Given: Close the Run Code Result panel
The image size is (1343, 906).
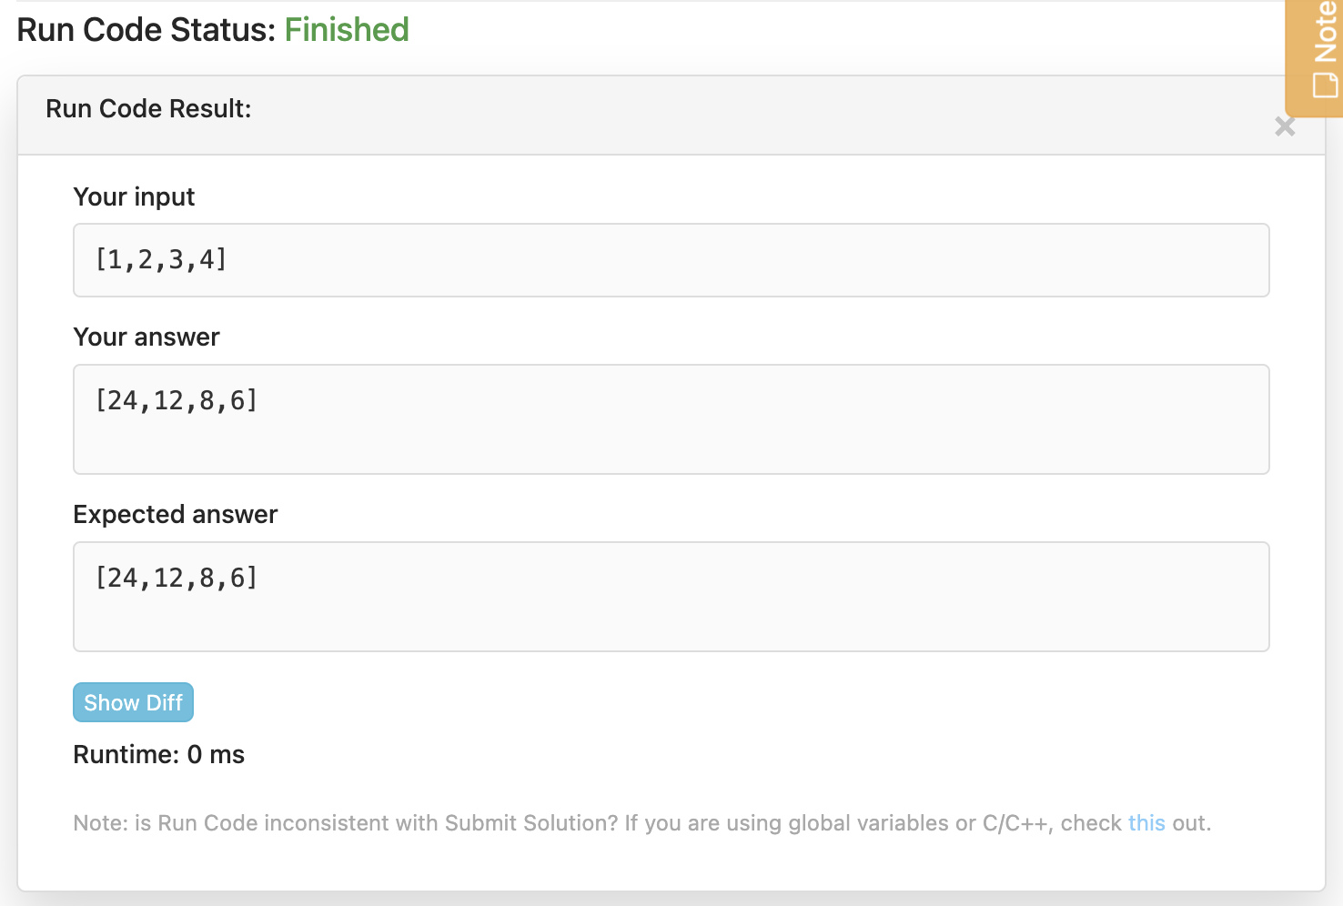Looking at the screenshot, I should click(x=1284, y=126).
